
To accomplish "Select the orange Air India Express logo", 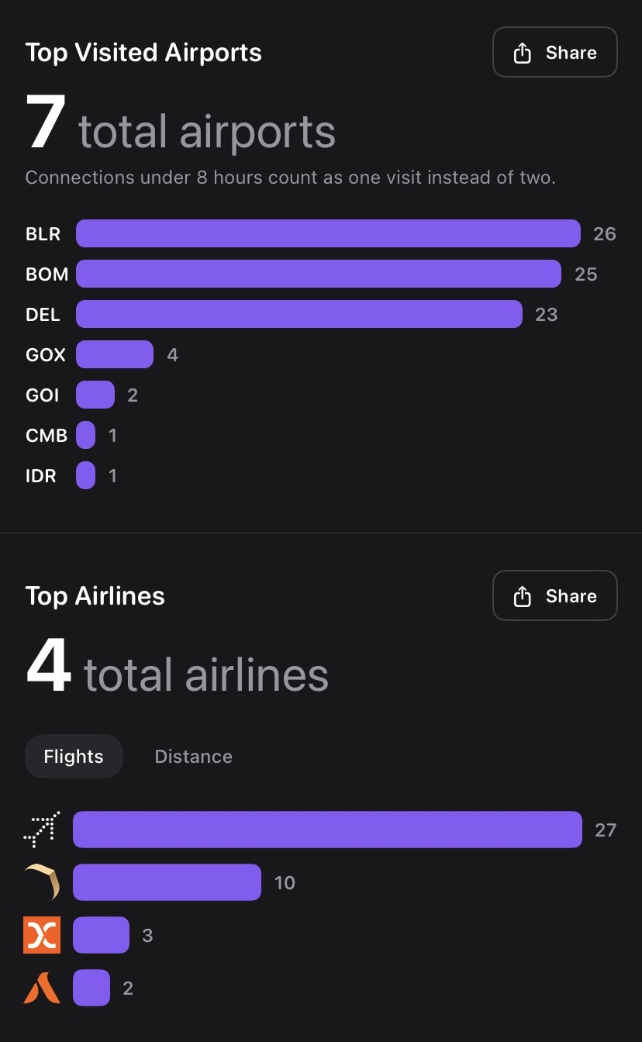I will click(x=42, y=935).
